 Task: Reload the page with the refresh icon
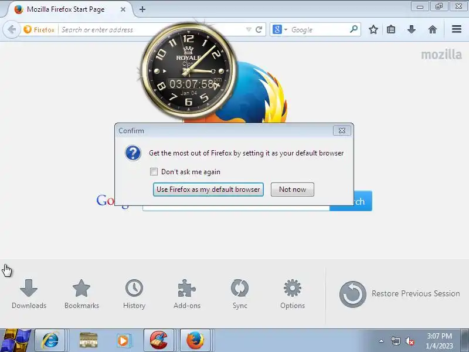(x=259, y=30)
